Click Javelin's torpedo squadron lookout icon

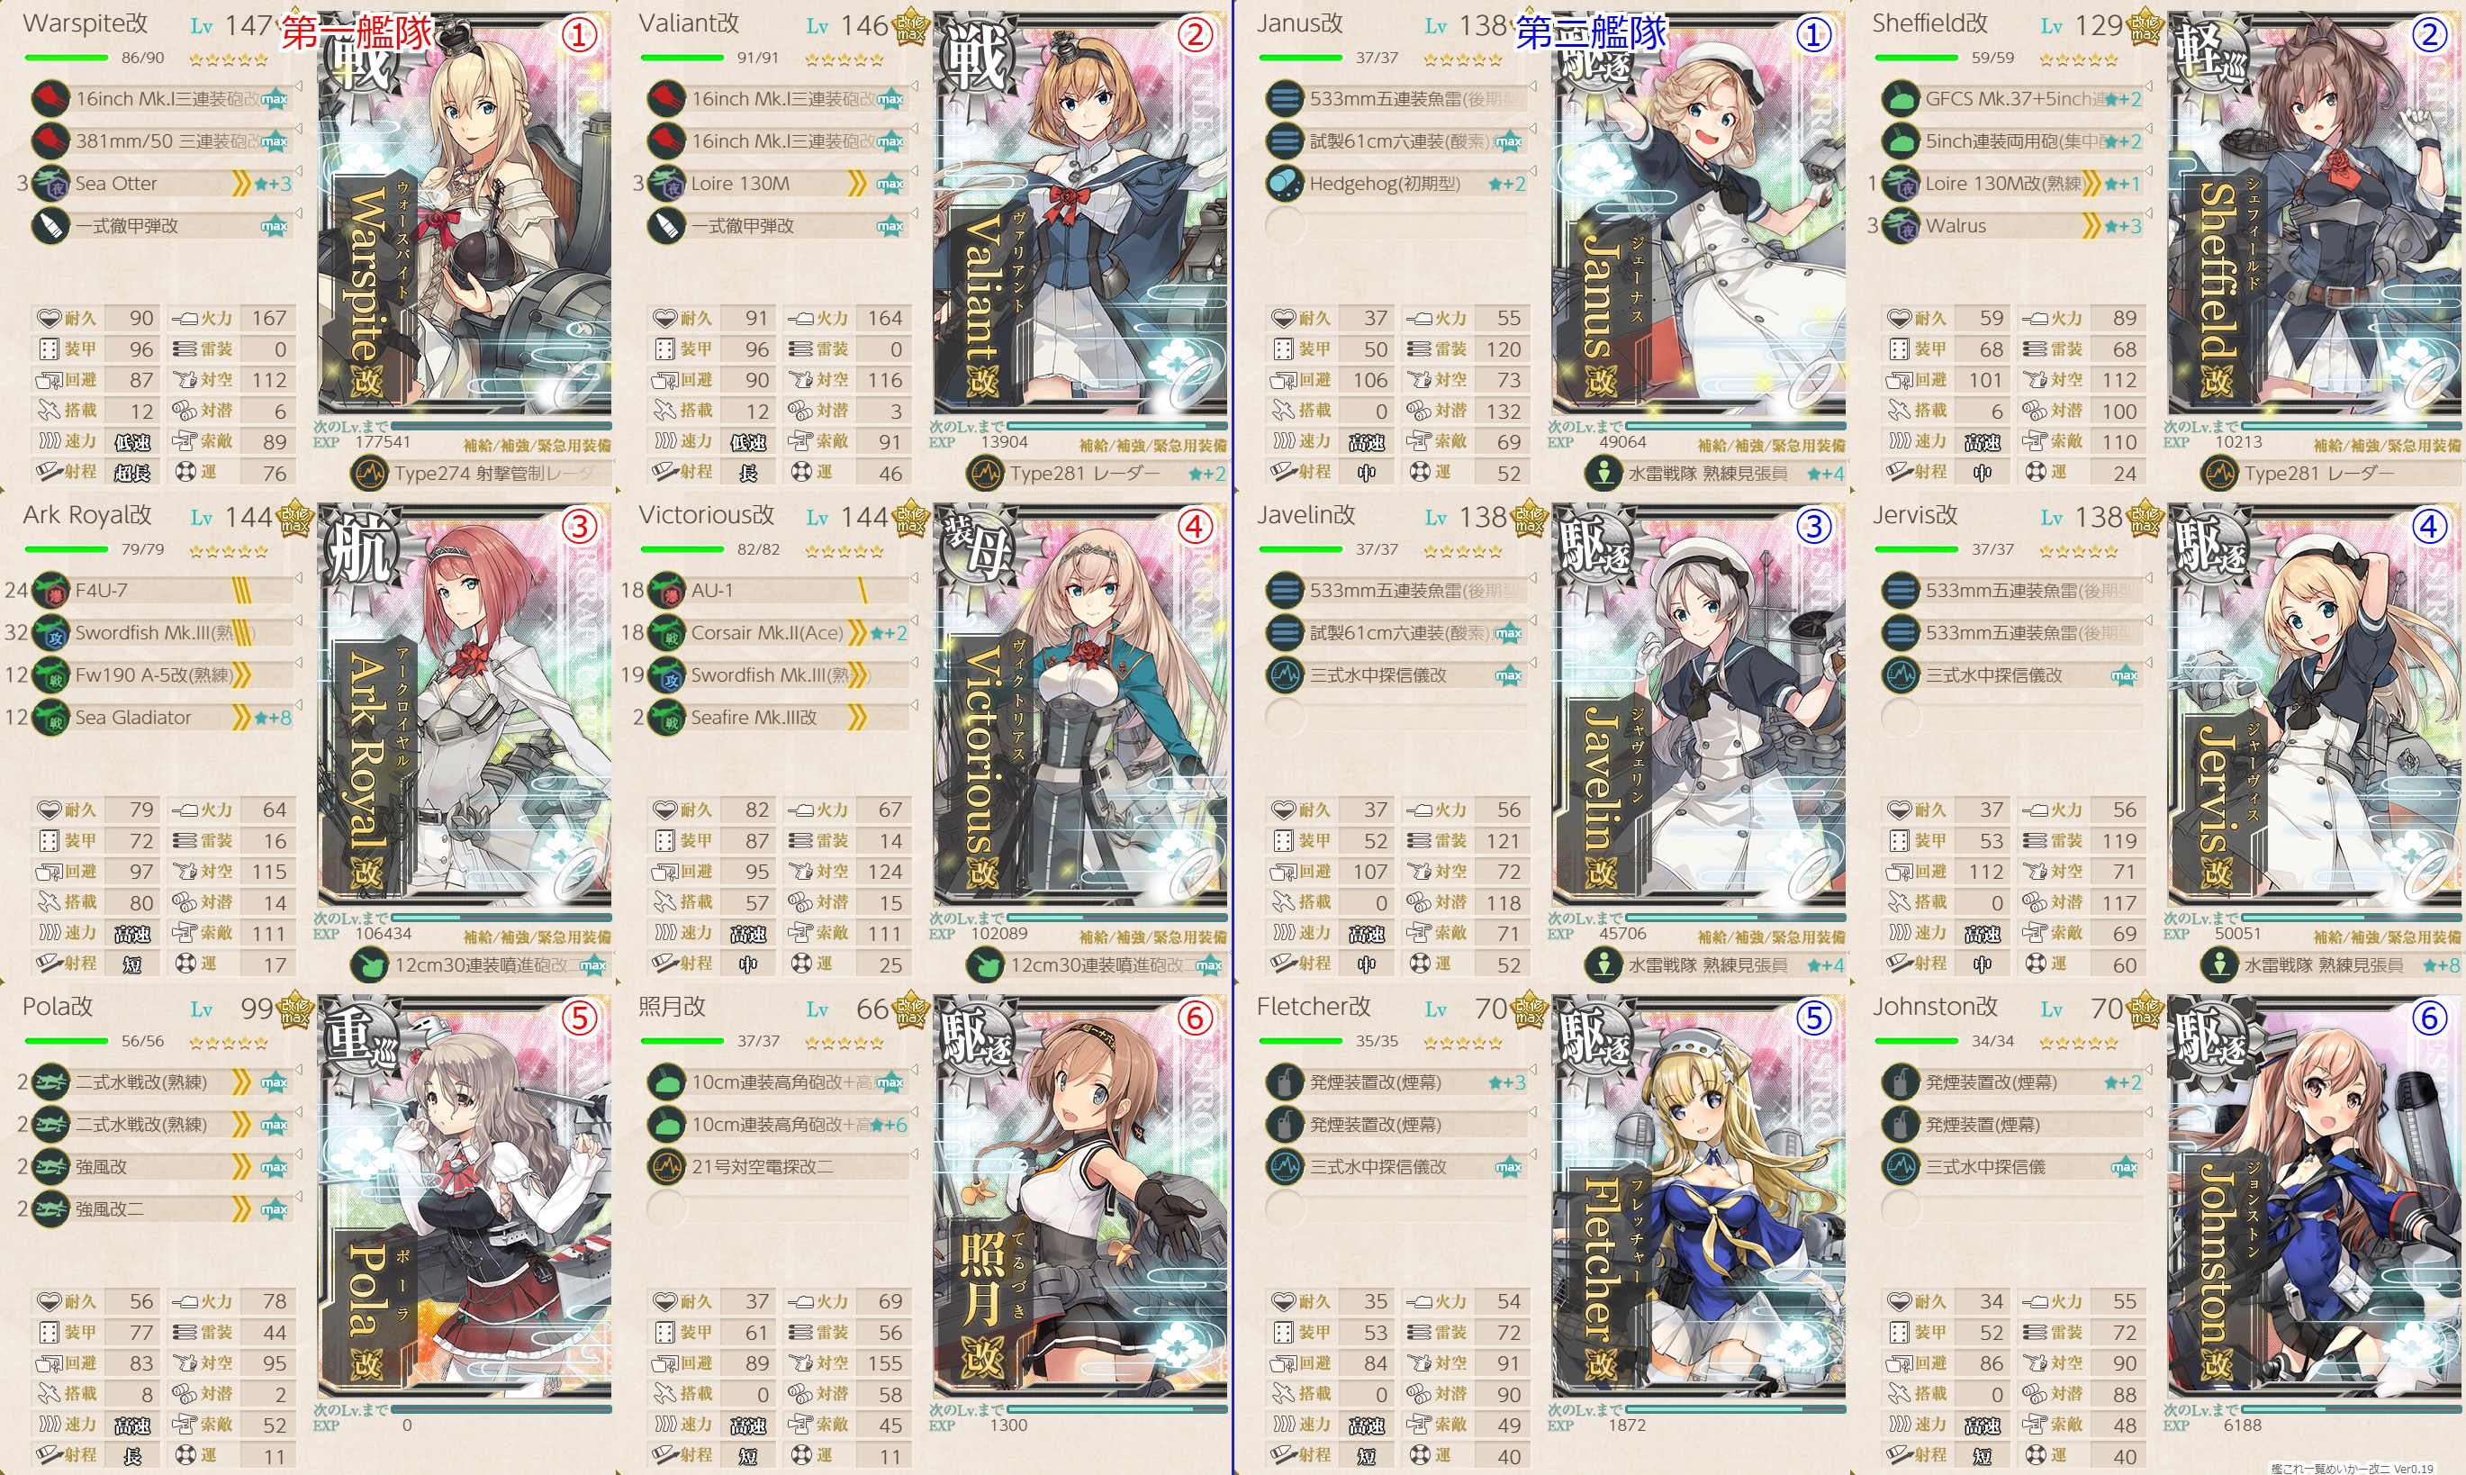click(x=1603, y=965)
